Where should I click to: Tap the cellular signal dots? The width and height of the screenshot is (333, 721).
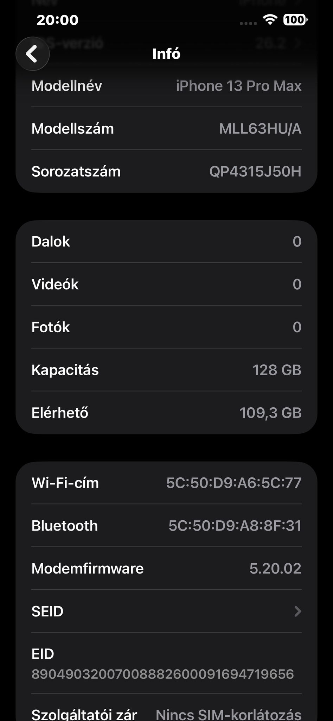tap(248, 23)
